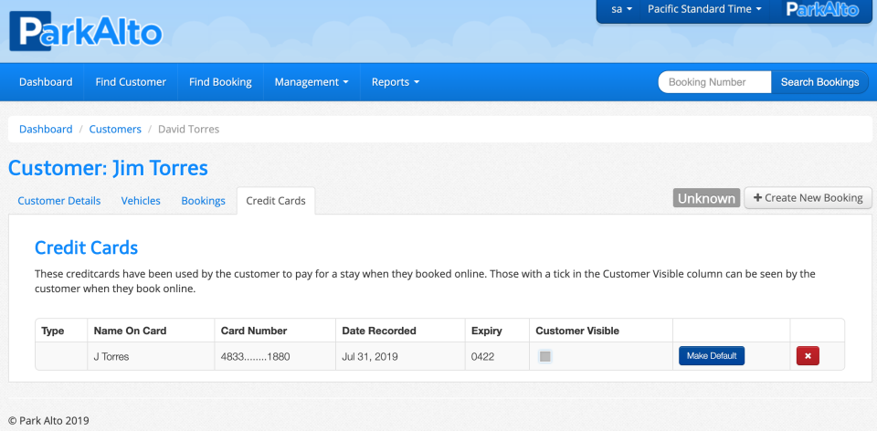Open Find Customer in the navigation bar
The image size is (877, 431).
point(131,82)
